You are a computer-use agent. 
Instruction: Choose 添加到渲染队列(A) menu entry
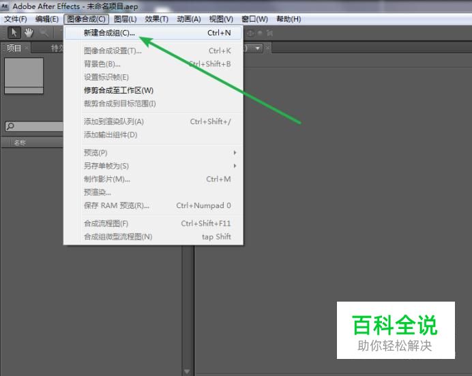(153, 121)
